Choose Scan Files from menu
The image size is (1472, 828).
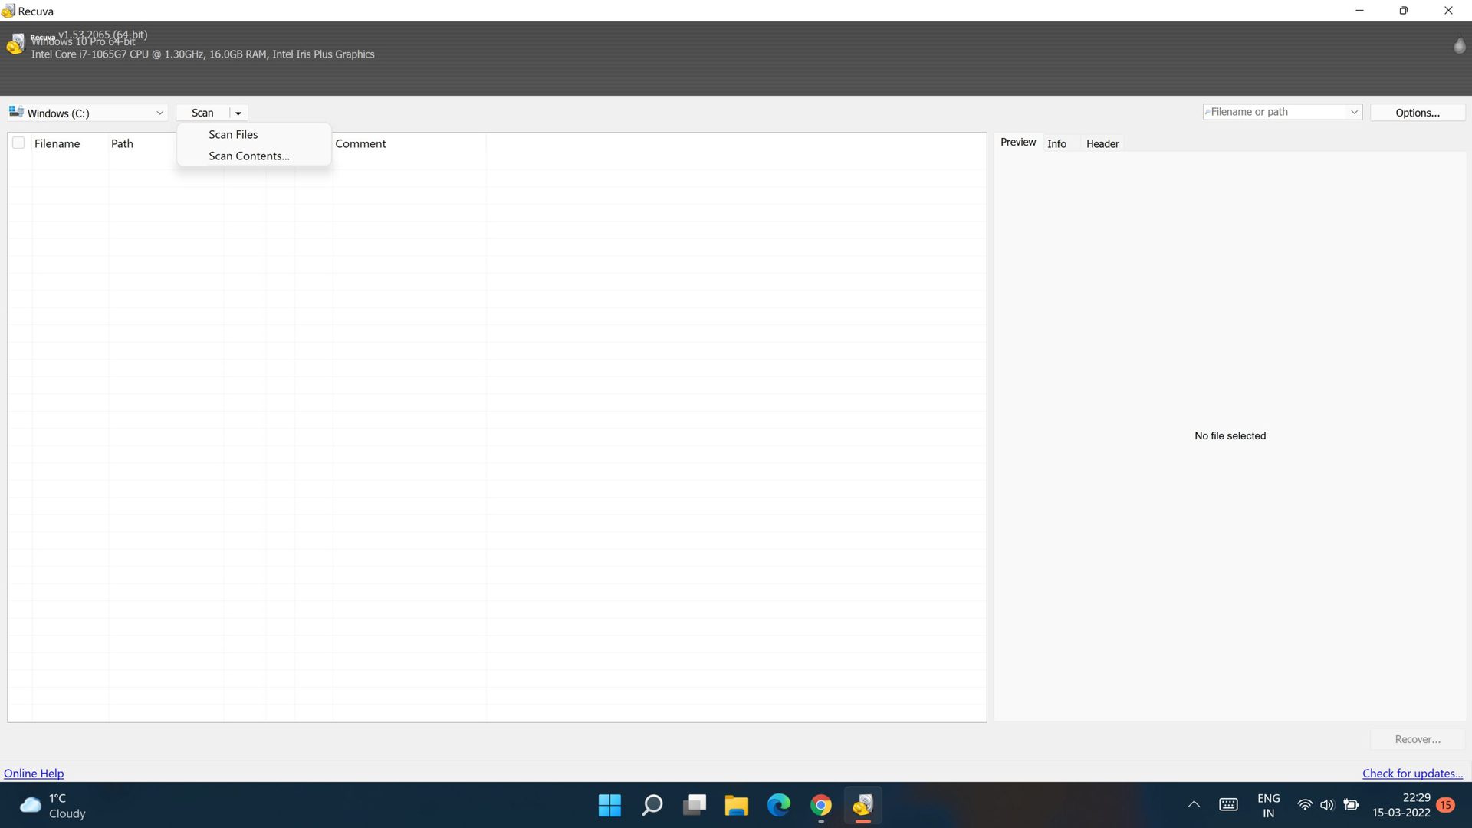233,134
